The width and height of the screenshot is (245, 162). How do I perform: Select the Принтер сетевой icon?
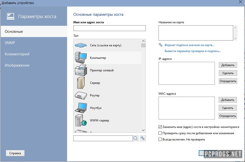pos(81,70)
